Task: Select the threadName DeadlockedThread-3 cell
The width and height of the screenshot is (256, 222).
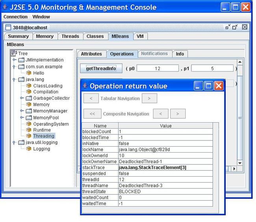Action: point(165,186)
